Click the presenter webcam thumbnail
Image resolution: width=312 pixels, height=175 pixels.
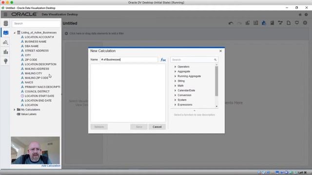tap(35, 150)
